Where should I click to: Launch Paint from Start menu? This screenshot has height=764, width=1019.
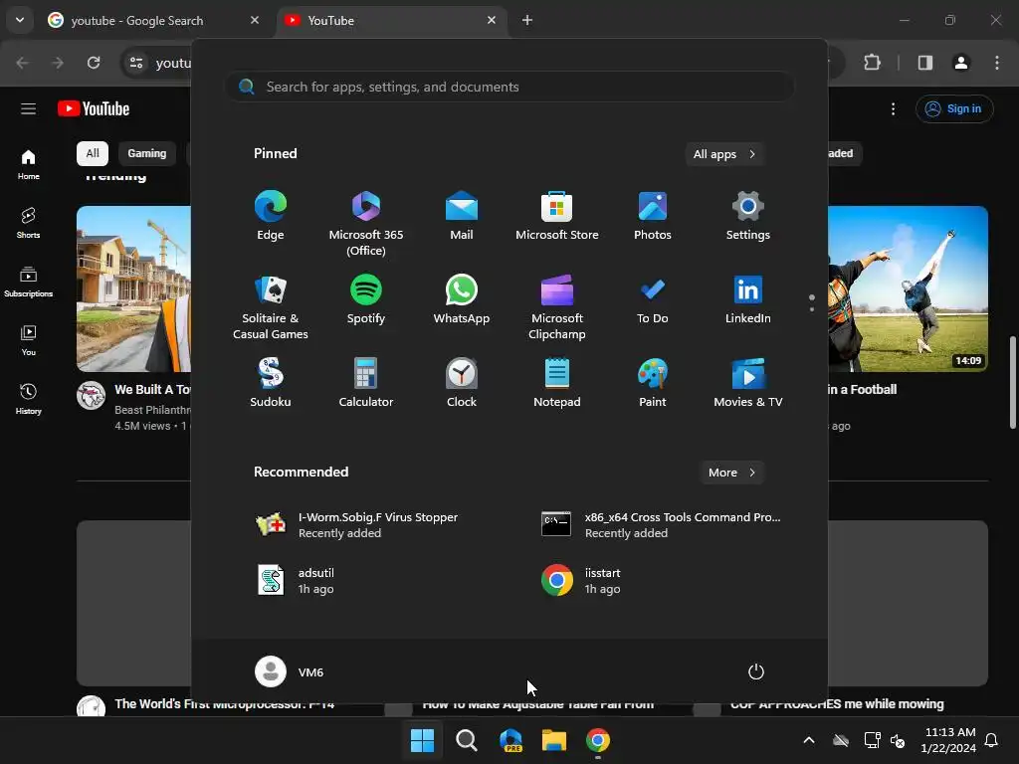tap(653, 383)
